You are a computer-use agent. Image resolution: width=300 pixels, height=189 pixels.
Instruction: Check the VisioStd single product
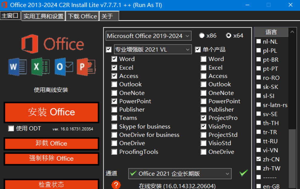204,143
